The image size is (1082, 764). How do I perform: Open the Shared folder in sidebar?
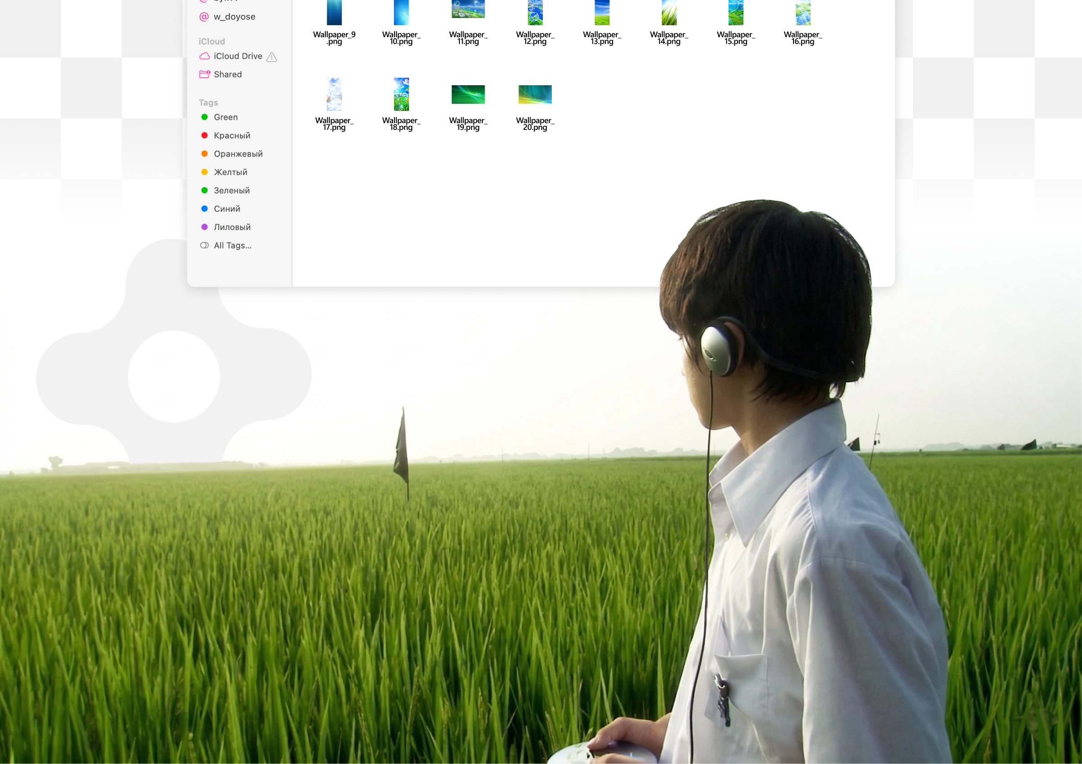[x=228, y=74]
